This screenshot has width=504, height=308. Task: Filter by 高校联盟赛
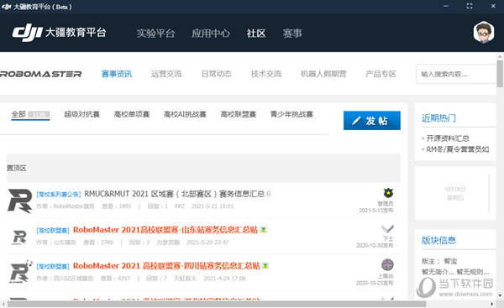click(x=239, y=114)
